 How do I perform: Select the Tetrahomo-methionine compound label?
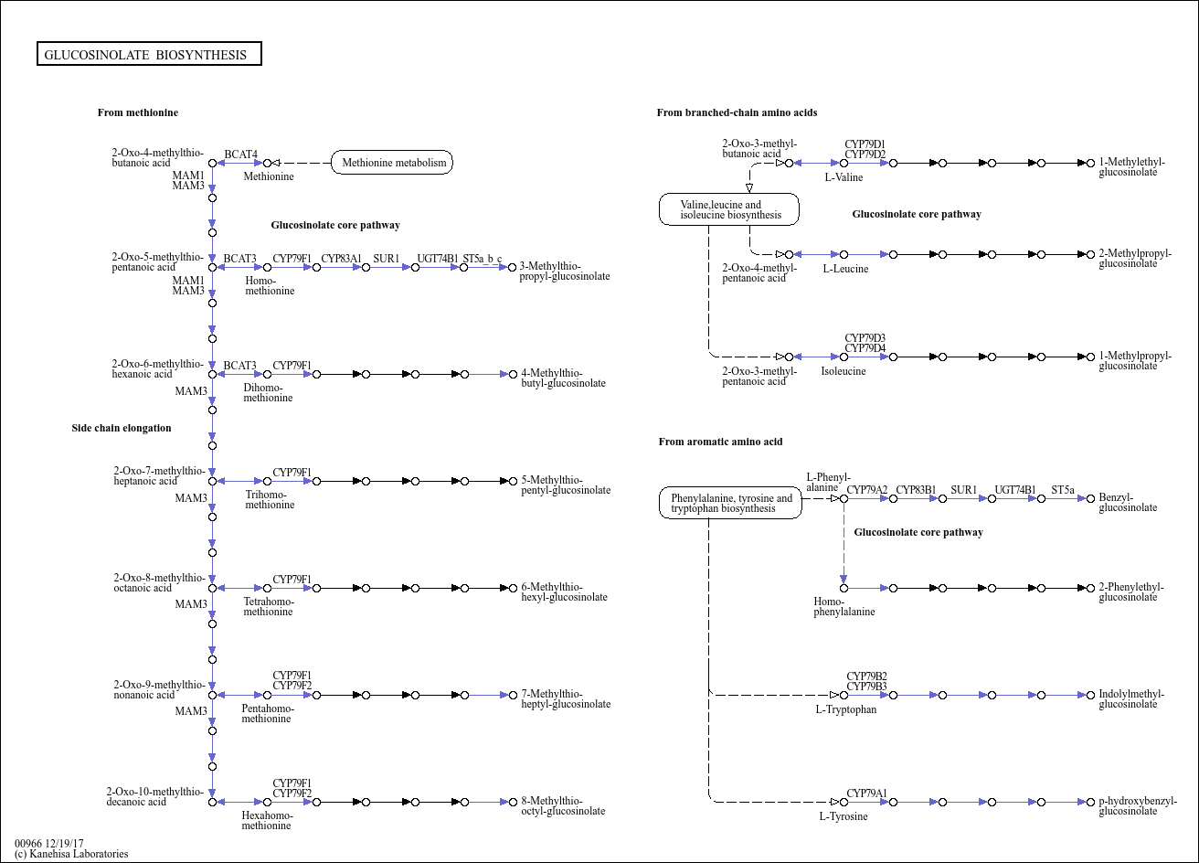coord(268,606)
